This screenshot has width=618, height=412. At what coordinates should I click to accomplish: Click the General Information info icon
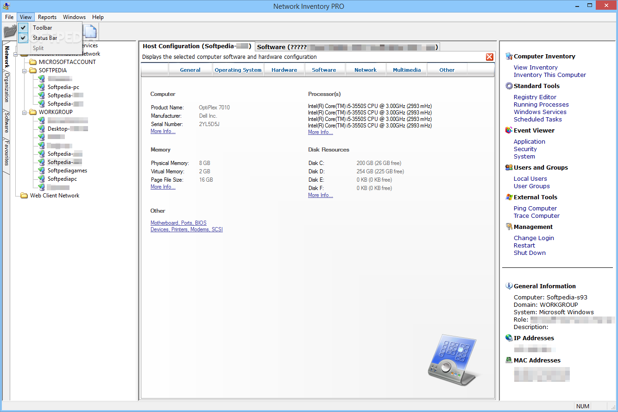coord(509,286)
